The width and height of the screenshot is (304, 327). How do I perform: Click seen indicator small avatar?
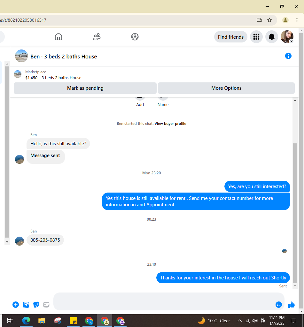pyautogui.click(x=285, y=251)
